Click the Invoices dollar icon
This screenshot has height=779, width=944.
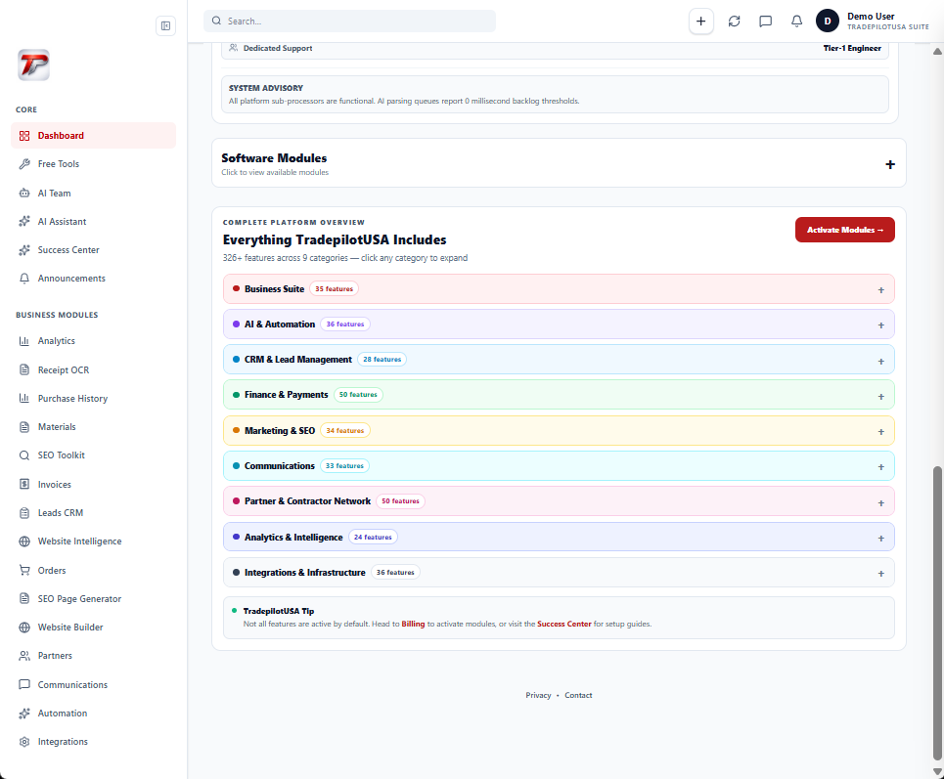(x=24, y=484)
